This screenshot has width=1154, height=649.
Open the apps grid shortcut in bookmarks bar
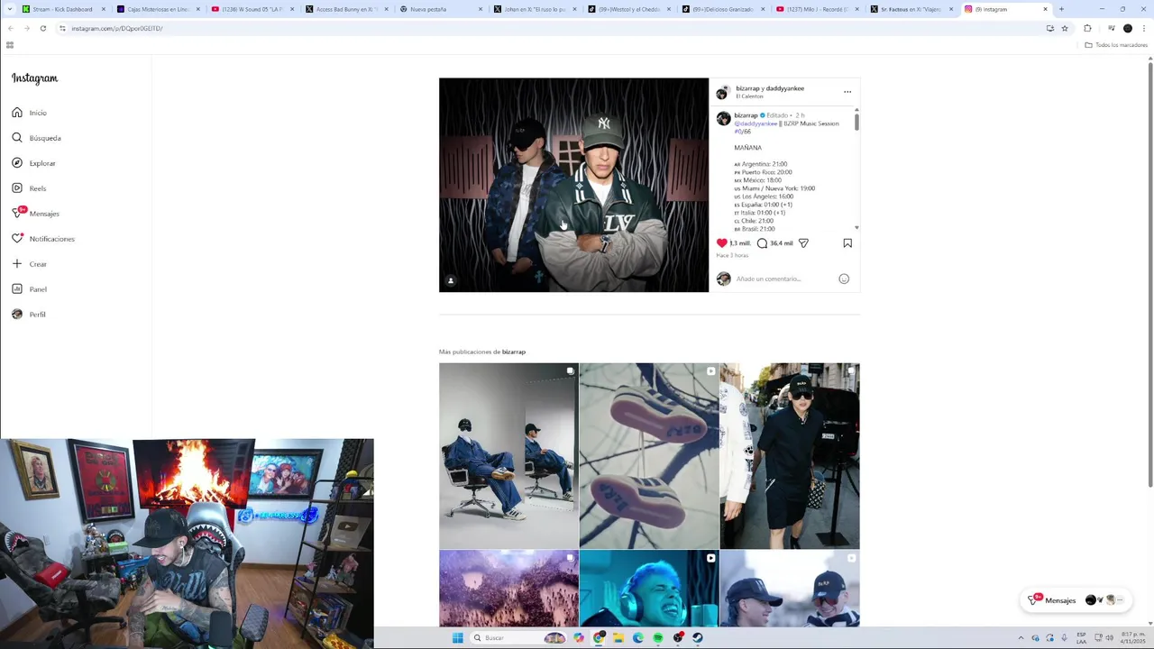coord(10,45)
